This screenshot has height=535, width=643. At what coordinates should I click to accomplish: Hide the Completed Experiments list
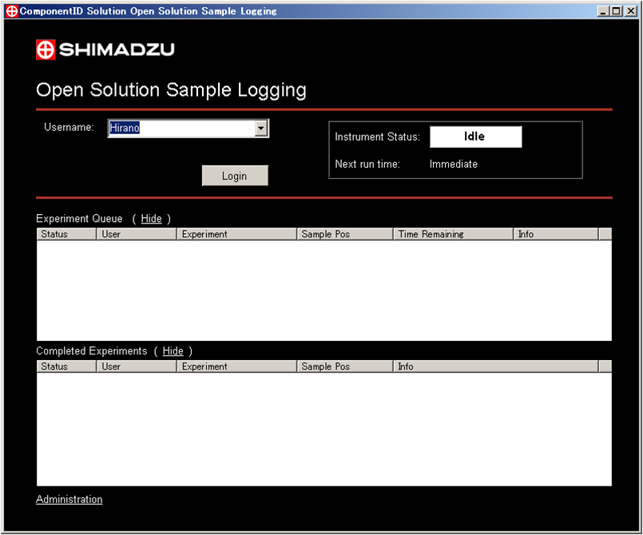pos(173,351)
